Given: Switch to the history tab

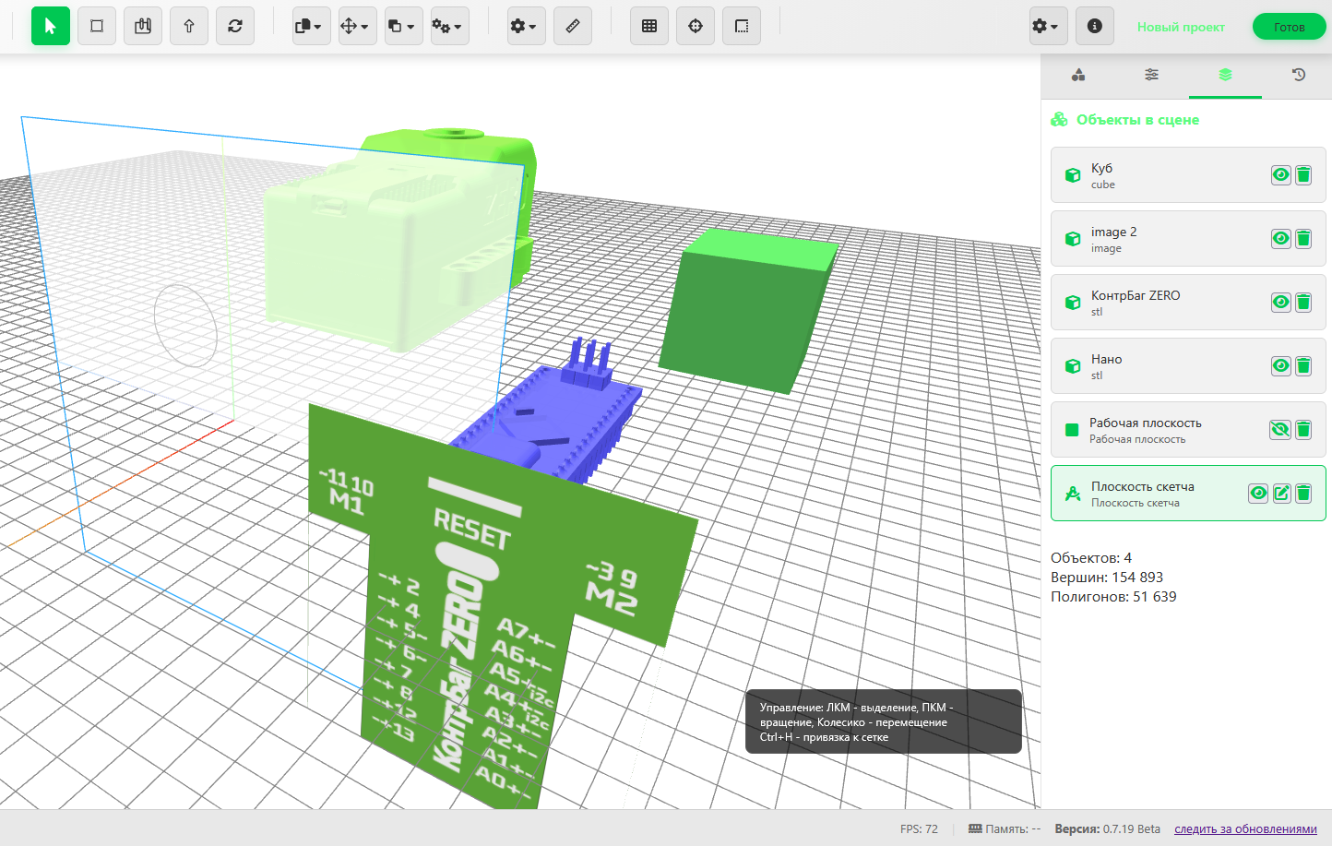Looking at the screenshot, I should click(x=1299, y=75).
